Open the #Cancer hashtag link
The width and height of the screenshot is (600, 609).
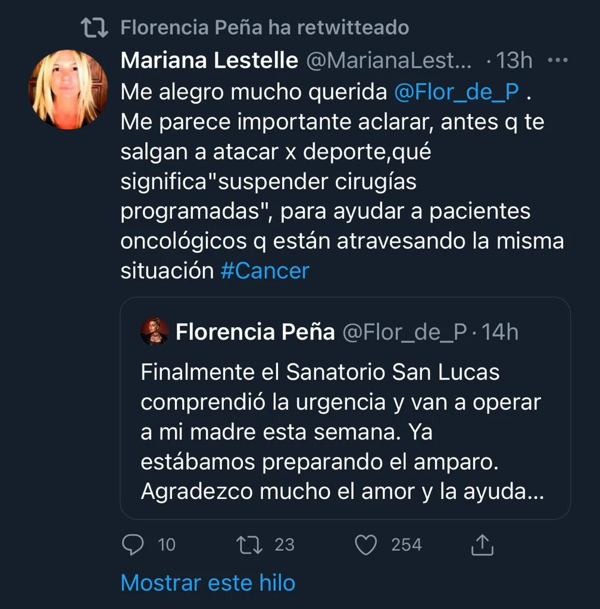(265, 271)
